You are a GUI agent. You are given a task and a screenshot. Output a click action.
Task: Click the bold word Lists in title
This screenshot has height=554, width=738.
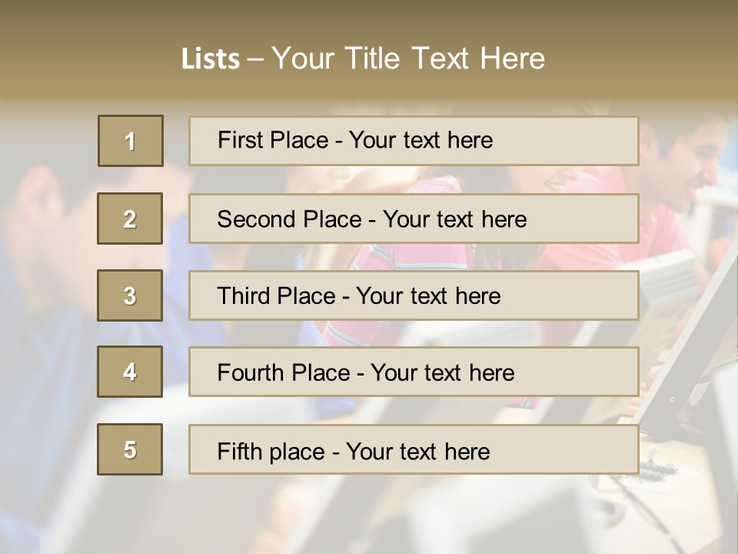[211, 58]
